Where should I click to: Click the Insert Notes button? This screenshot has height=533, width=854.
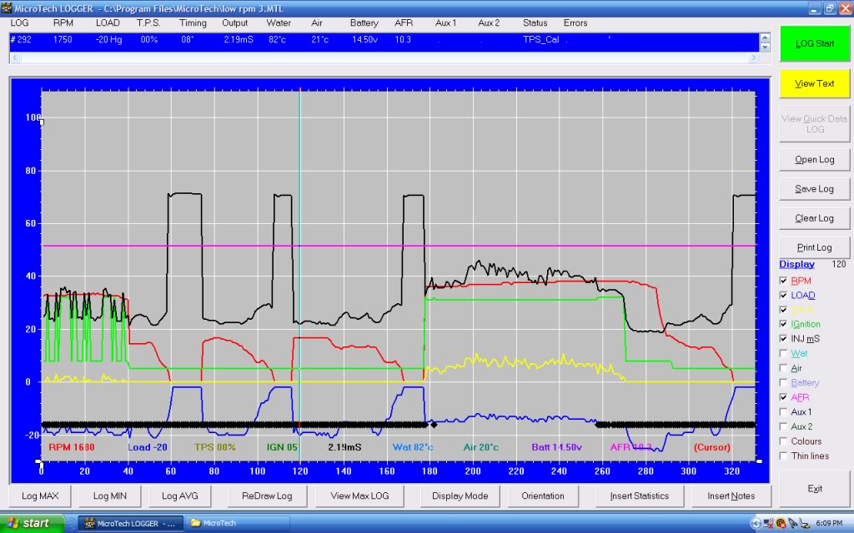tap(731, 496)
